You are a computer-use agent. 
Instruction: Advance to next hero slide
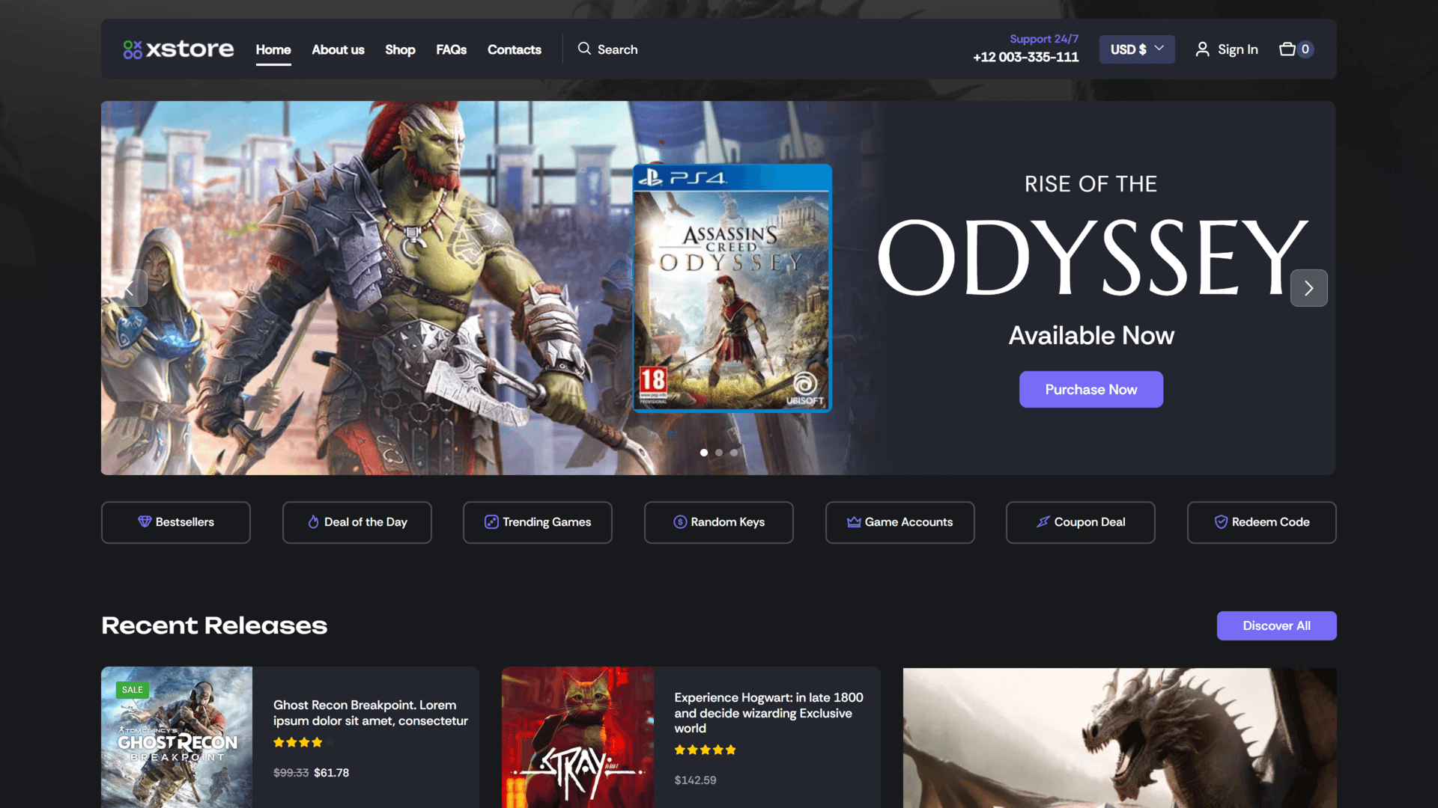coord(1308,288)
